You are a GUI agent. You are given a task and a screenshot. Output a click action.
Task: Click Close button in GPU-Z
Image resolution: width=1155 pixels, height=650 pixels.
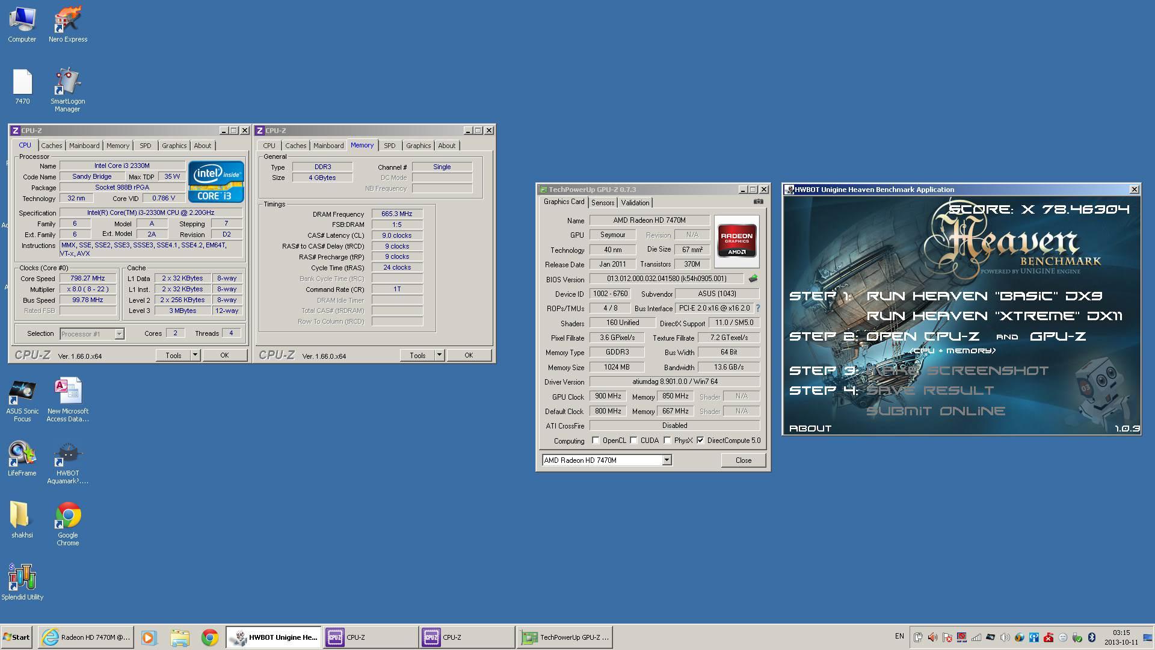click(x=743, y=460)
